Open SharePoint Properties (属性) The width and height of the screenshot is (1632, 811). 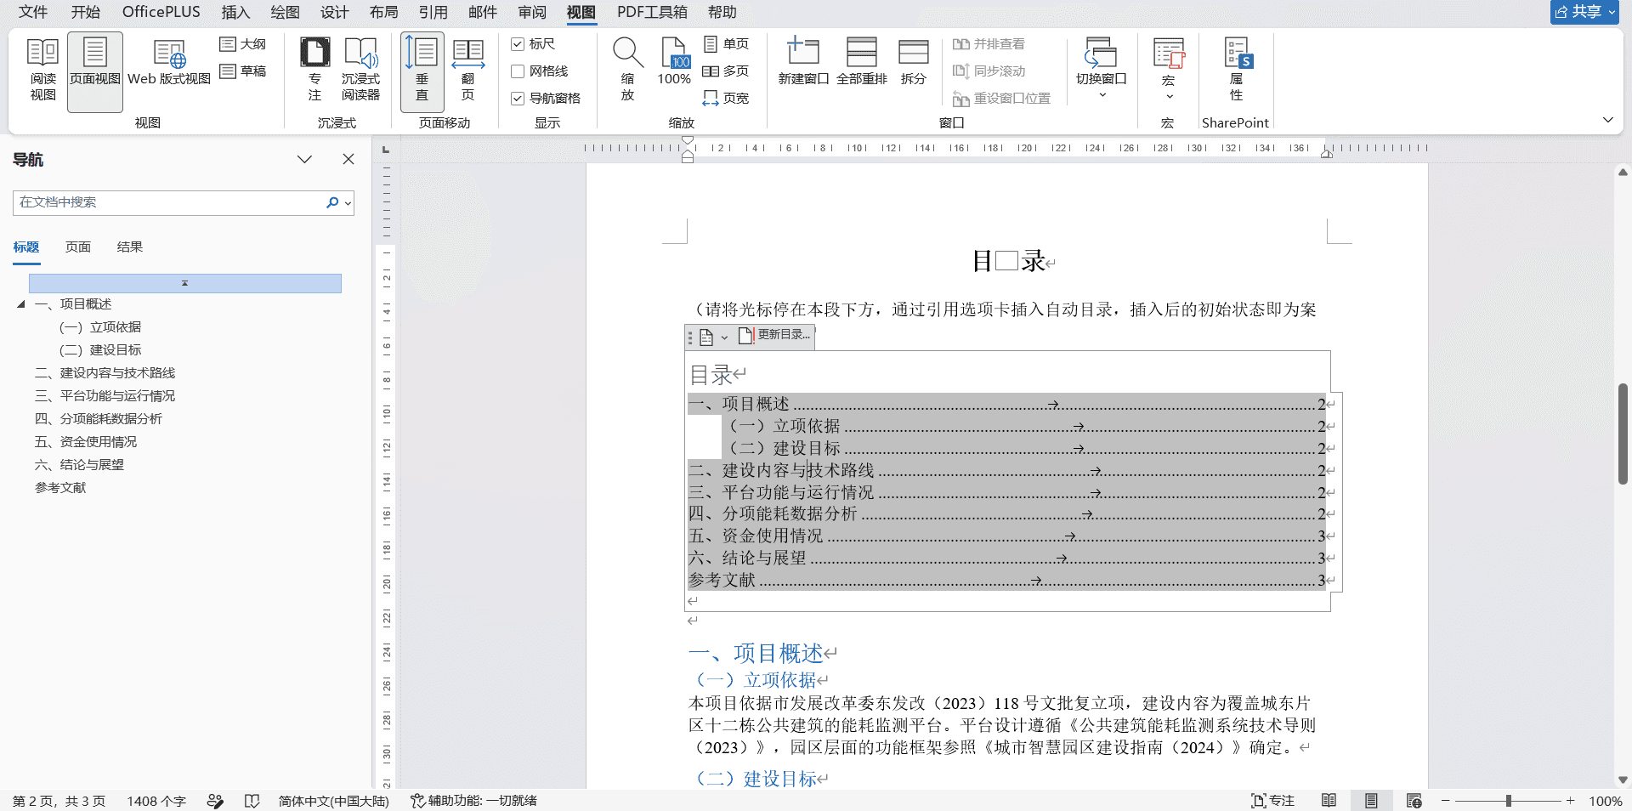pos(1237,71)
